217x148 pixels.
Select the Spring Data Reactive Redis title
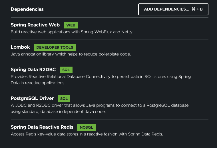pos(42,127)
